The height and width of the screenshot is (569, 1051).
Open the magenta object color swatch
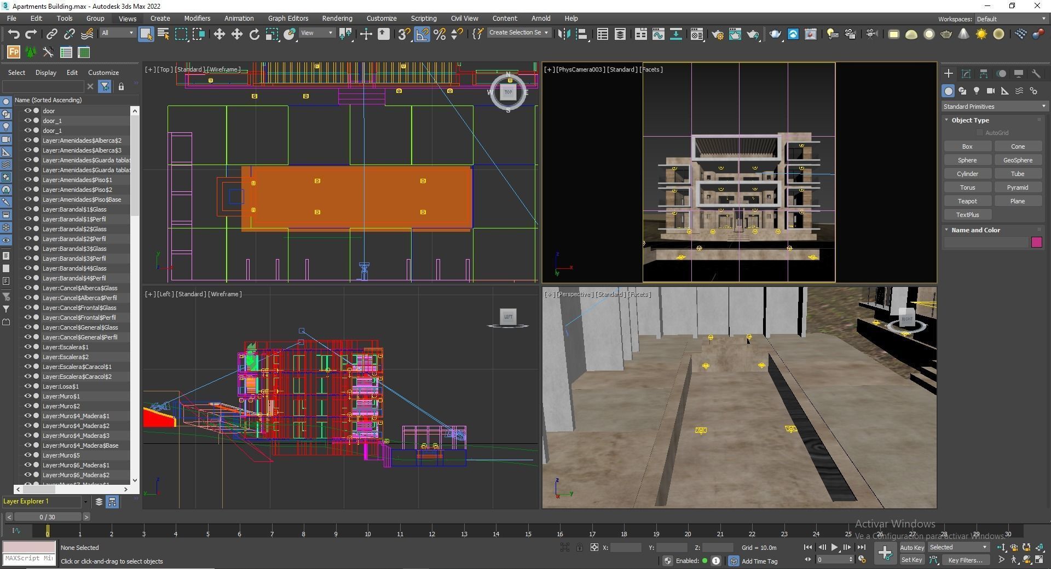pos(1036,242)
